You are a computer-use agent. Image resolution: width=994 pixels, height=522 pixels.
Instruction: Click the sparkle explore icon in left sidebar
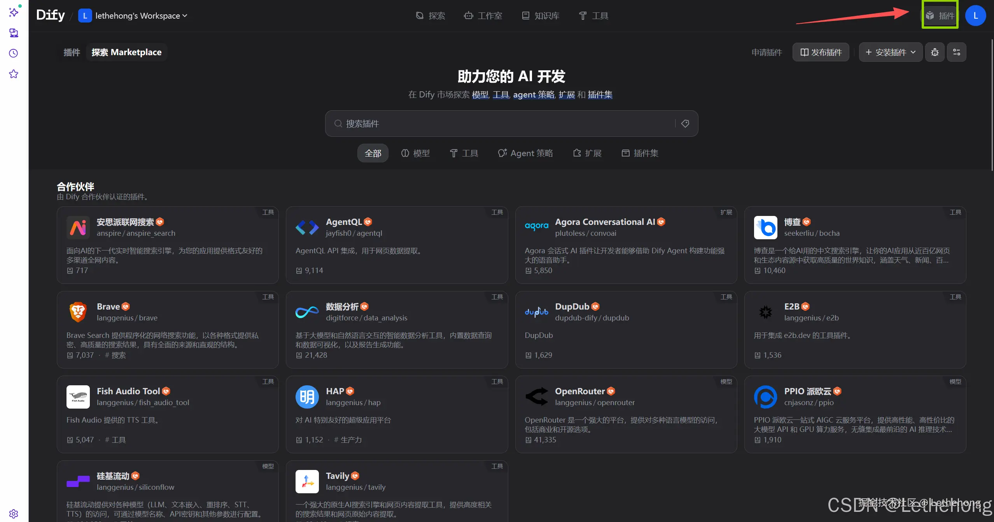[x=14, y=13]
